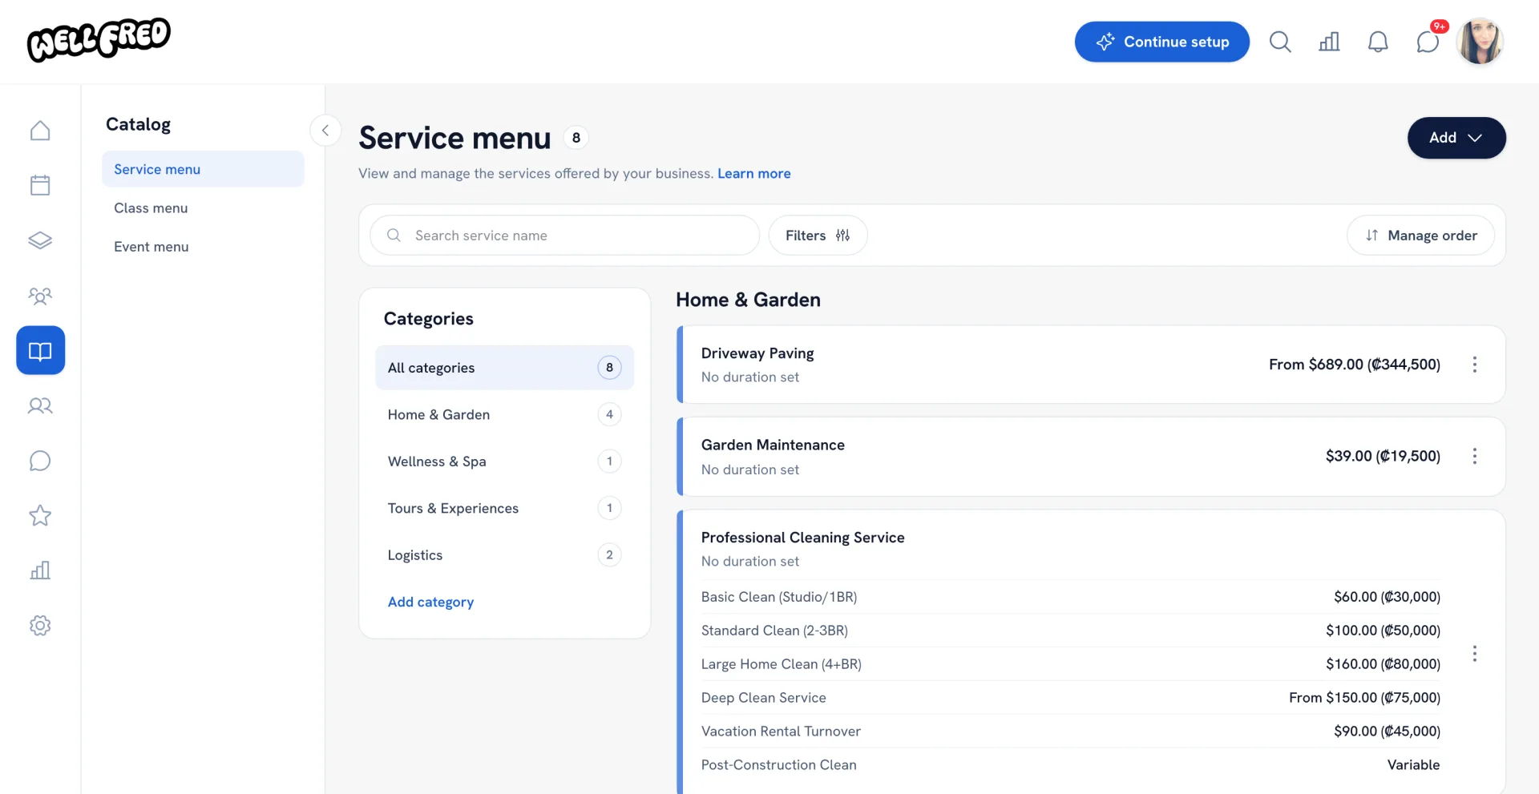Viewport: 1539px width, 794px height.
Task: Open the smiley team sidebar icon
Action: pyautogui.click(x=40, y=296)
